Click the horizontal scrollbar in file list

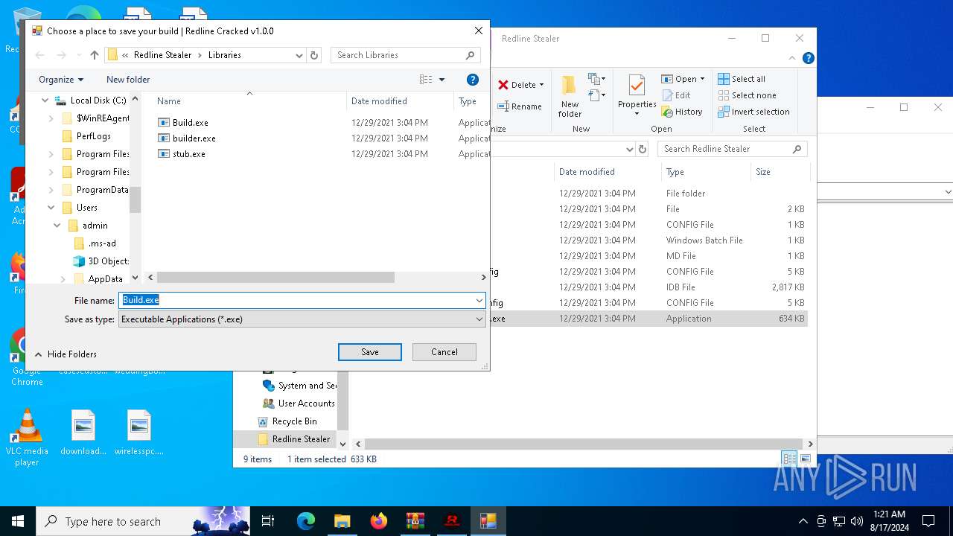tap(275, 278)
